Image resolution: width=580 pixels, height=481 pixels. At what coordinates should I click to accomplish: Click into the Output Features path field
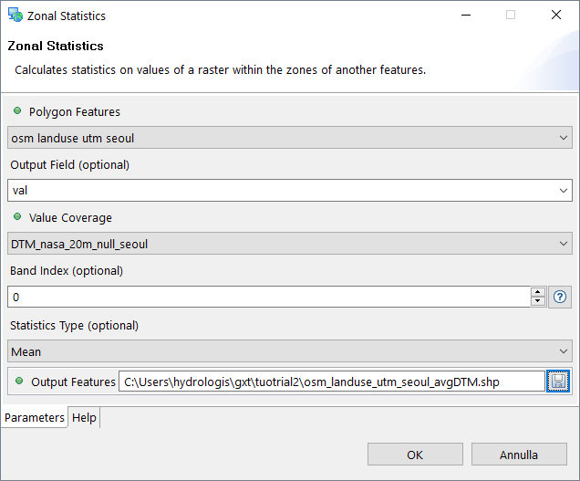330,382
